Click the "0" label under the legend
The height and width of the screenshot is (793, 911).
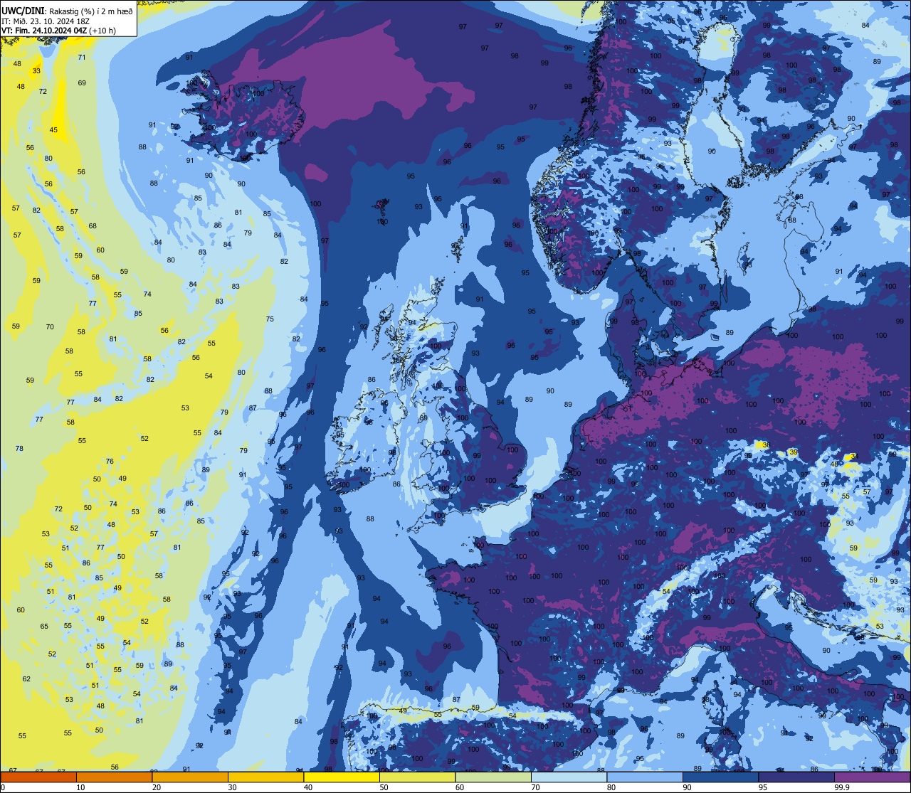pos(4,787)
